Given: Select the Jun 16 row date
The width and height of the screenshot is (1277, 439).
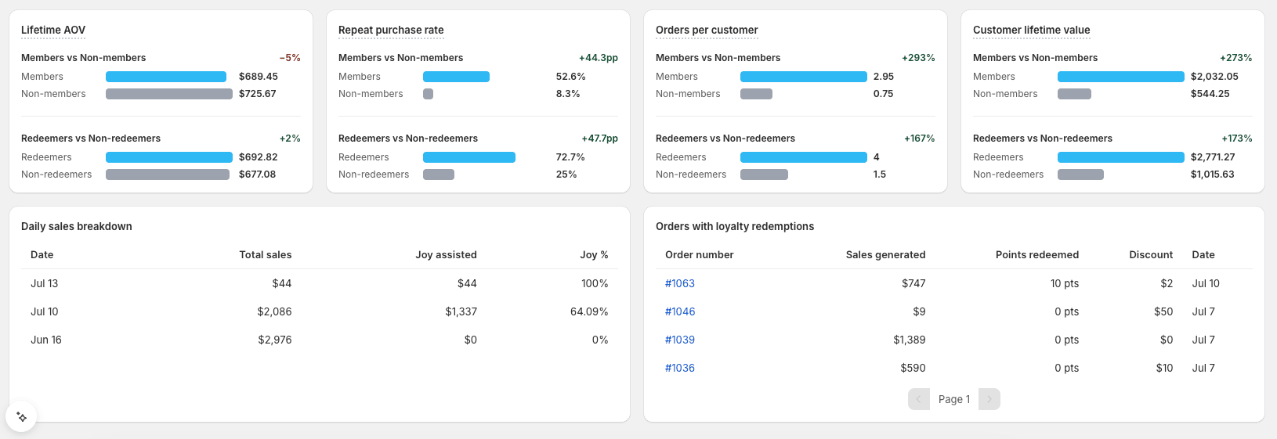Looking at the screenshot, I should click(46, 340).
